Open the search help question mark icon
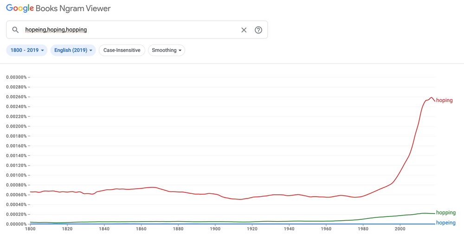The width and height of the screenshot is (464, 236). (258, 30)
